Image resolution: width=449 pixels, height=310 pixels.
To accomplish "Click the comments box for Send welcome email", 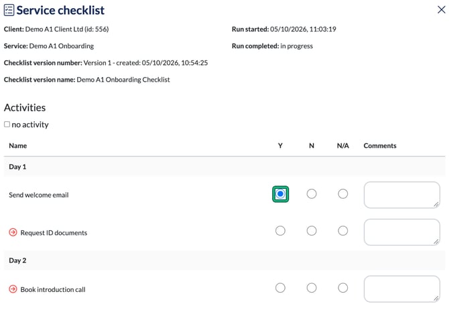I will [401, 195].
